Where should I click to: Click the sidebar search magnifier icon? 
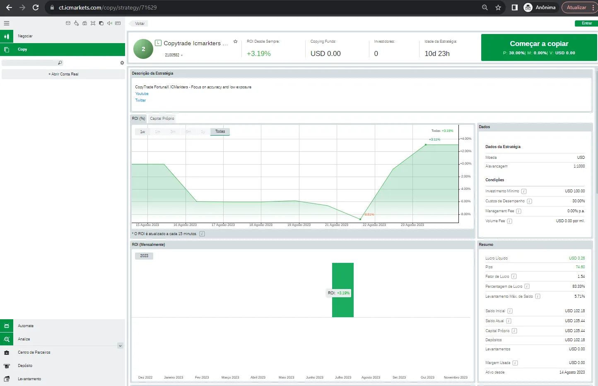(x=60, y=63)
